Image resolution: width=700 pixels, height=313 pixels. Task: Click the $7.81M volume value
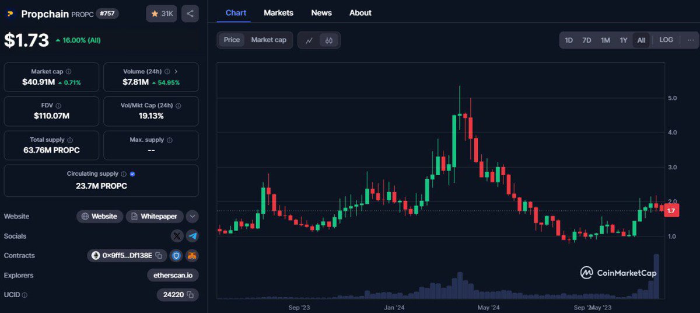click(136, 82)
